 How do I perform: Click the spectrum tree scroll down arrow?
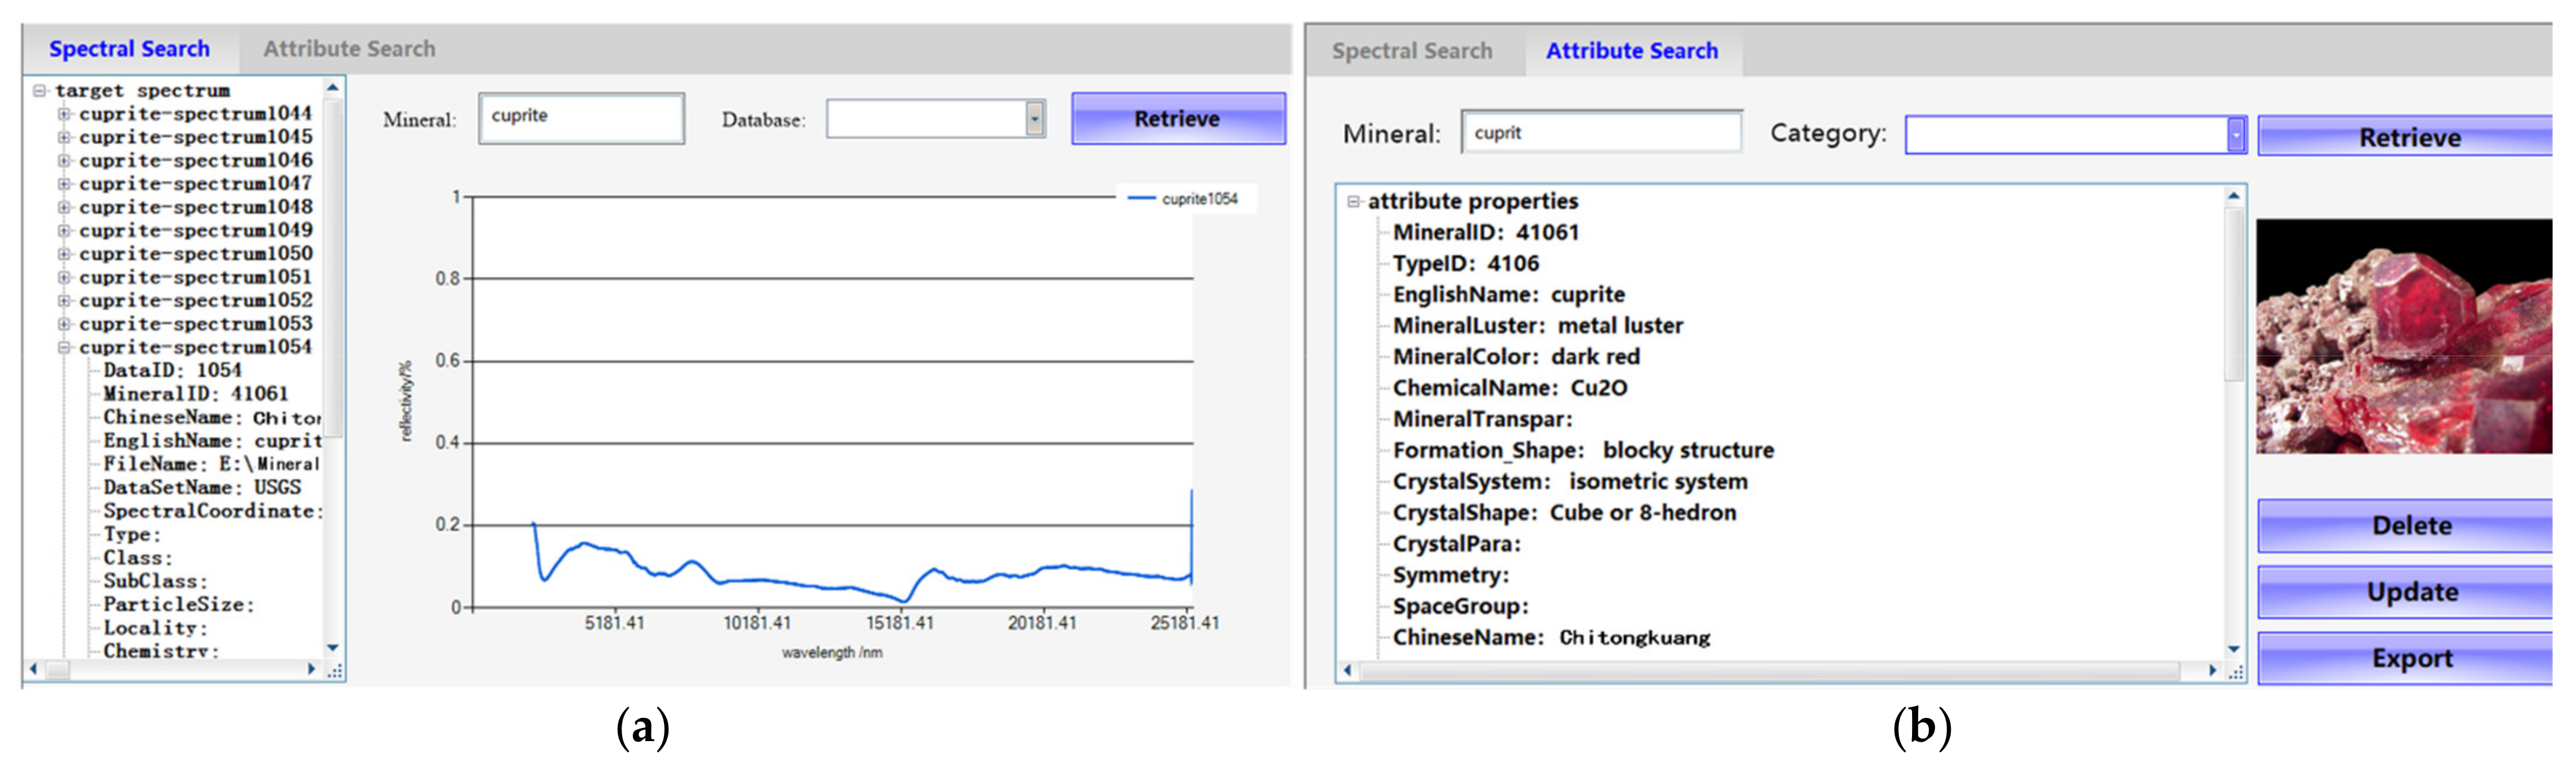pos(333,648)
